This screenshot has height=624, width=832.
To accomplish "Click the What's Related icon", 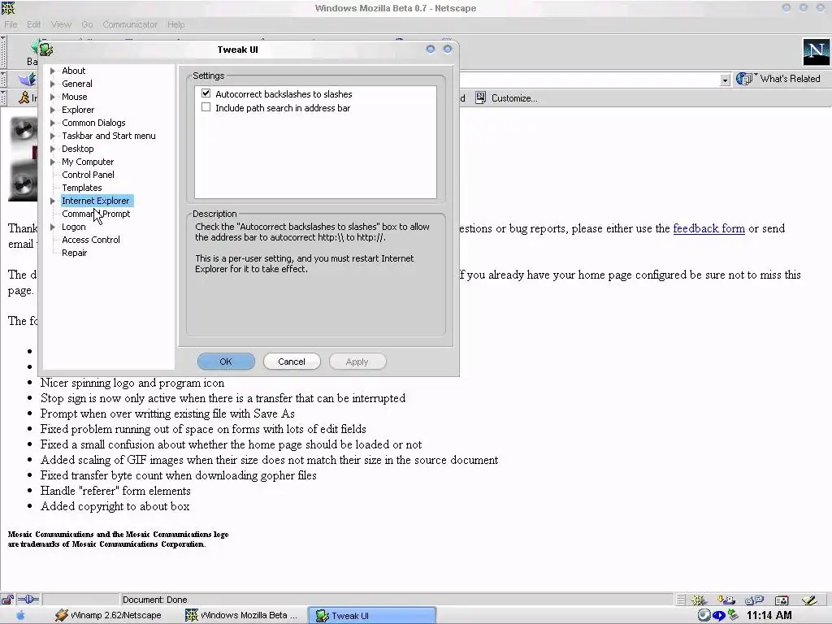I will coord(746,79).
